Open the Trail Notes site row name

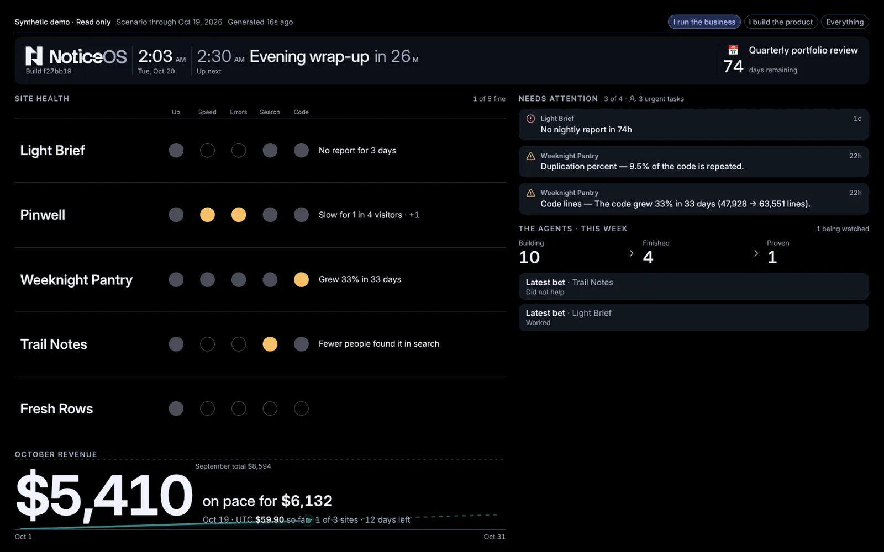(54, 344)
